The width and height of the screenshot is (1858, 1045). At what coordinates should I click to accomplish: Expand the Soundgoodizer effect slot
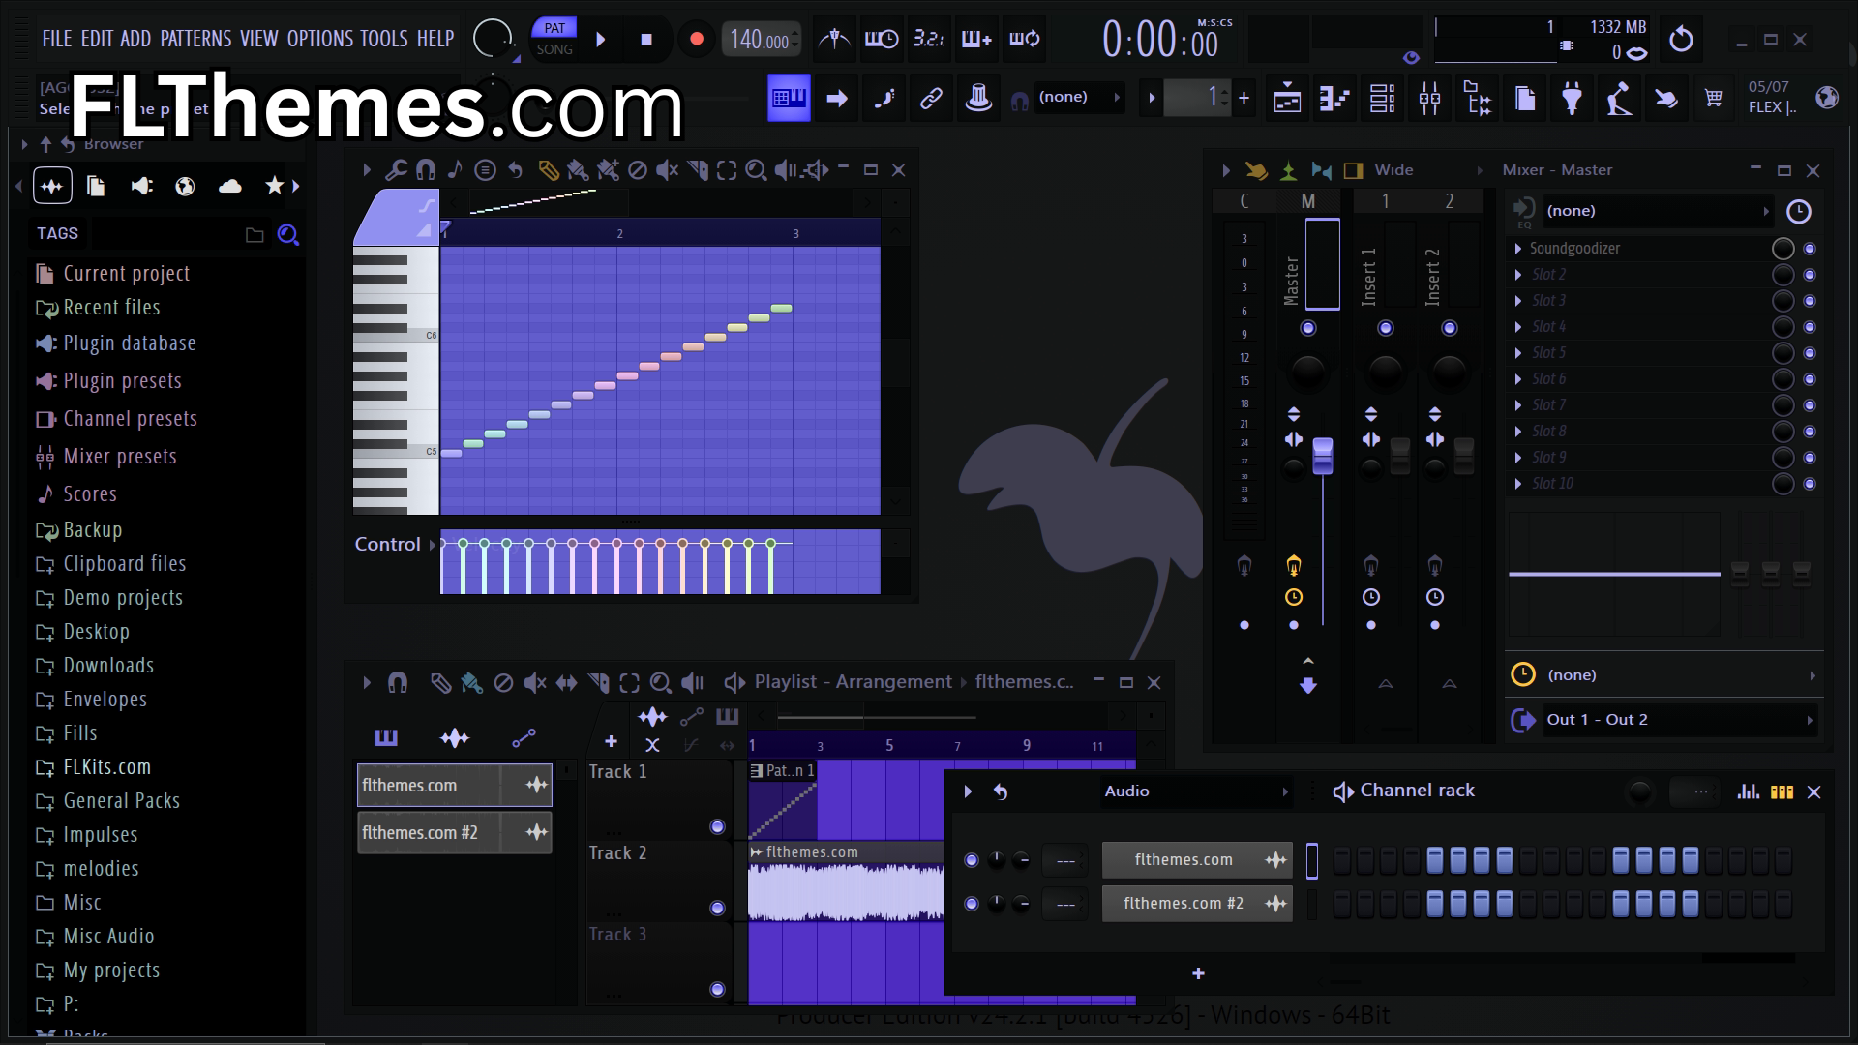coord(1517,249)
